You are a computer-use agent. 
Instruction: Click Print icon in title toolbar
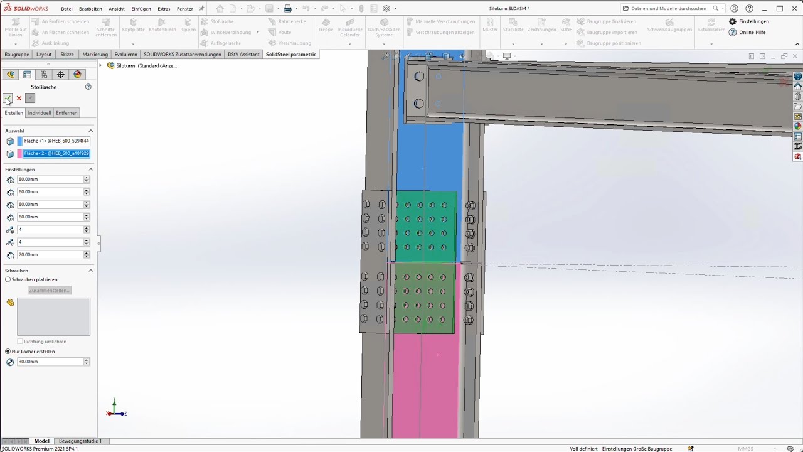pyautogui.click(x=287, y=8)
